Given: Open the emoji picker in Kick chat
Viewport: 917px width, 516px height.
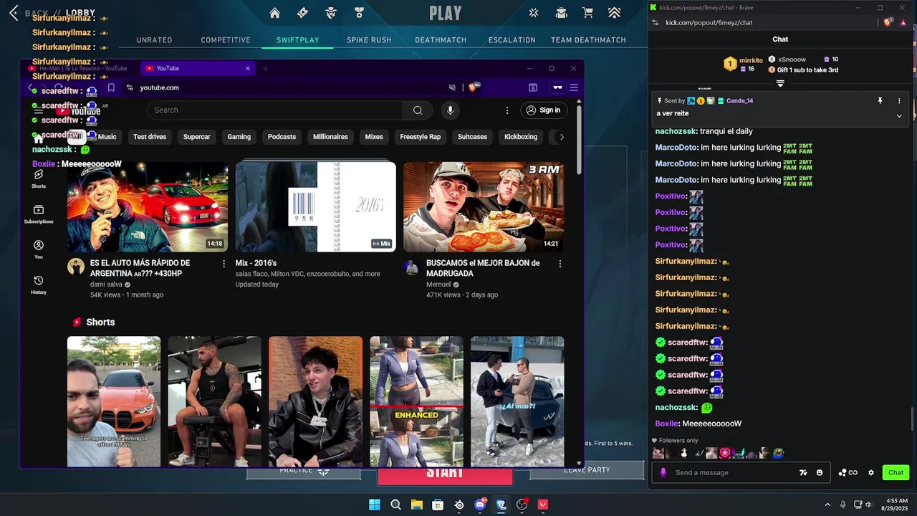Looking at the screenshot, I should [820, 473].
